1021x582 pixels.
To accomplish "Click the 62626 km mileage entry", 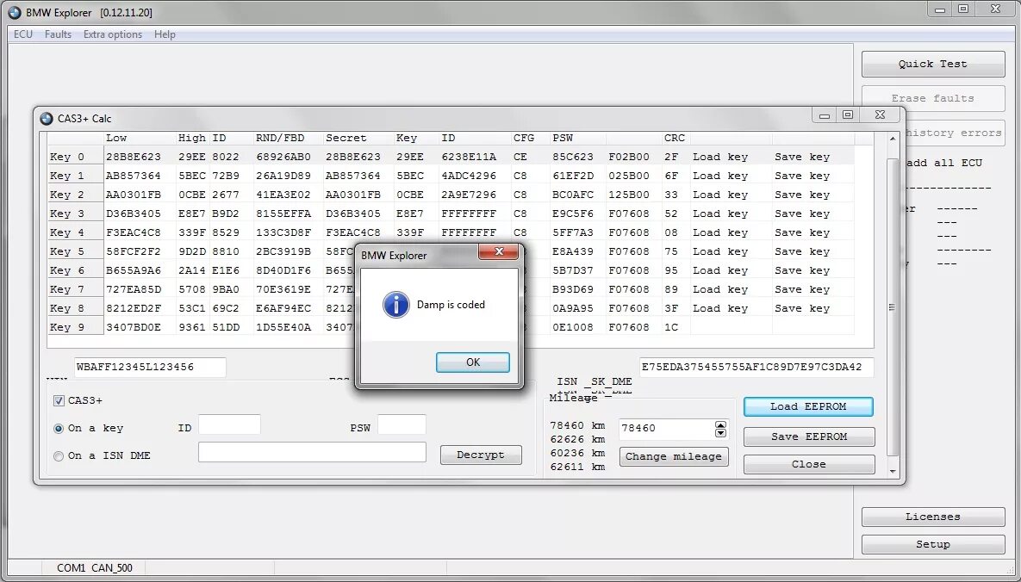I will [577, 439].
